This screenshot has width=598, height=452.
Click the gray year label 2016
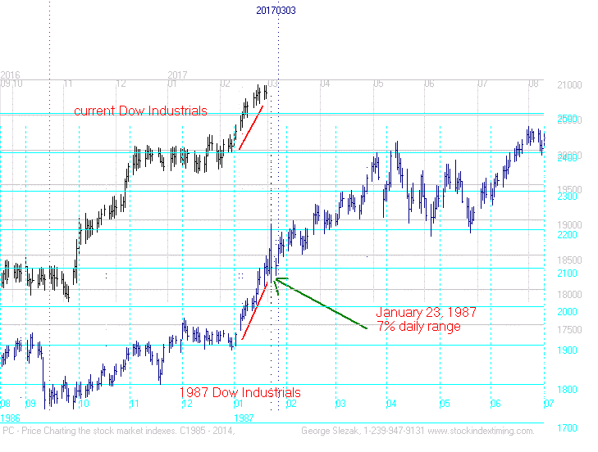(10, 75)
